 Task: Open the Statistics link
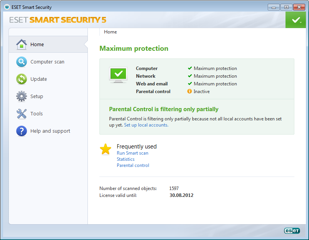pyautogui.click(x=126, y=159)
